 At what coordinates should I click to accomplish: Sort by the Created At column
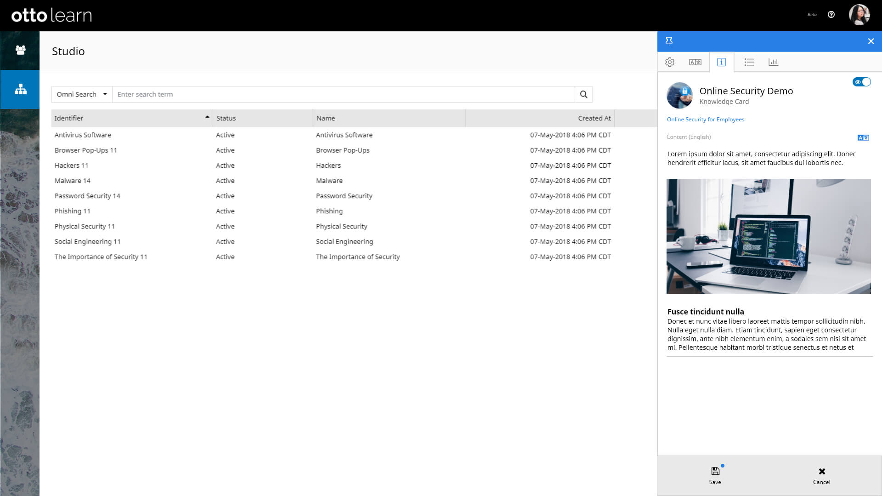pos(540,118)
